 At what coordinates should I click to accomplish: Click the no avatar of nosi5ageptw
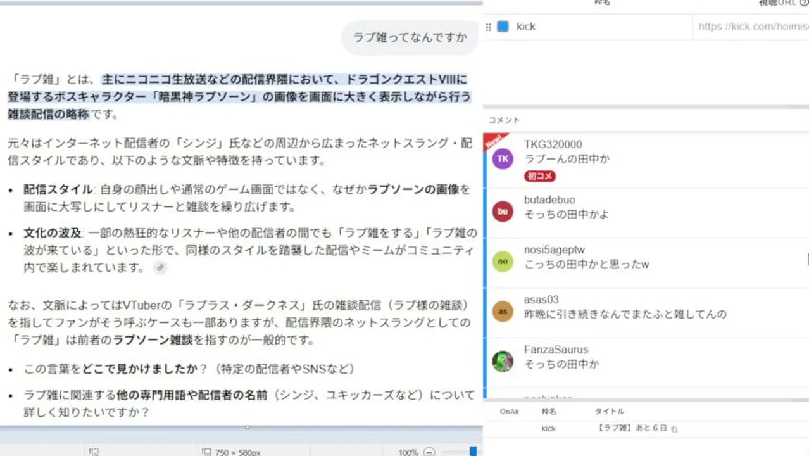pyautogui.click(x=503, y=262)
